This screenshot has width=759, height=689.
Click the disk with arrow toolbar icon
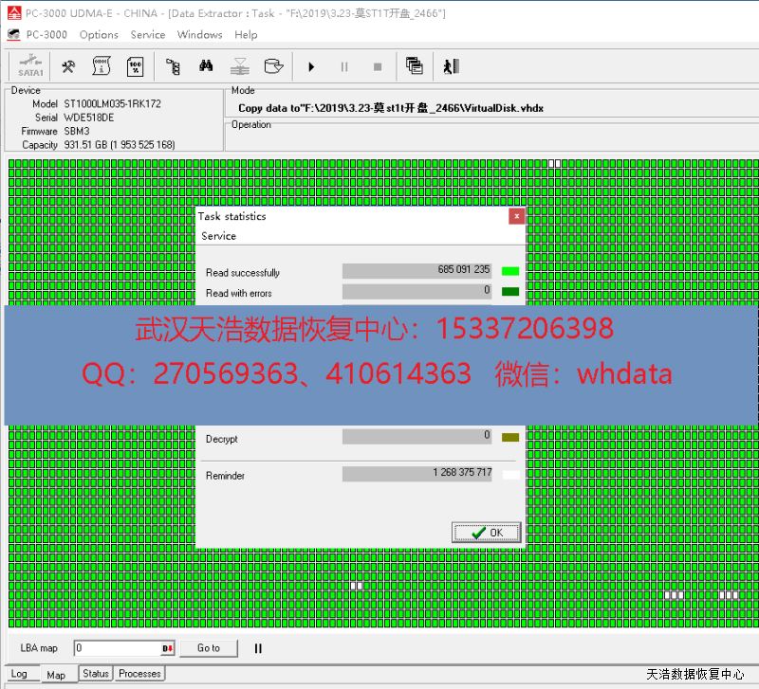(273, 66)
